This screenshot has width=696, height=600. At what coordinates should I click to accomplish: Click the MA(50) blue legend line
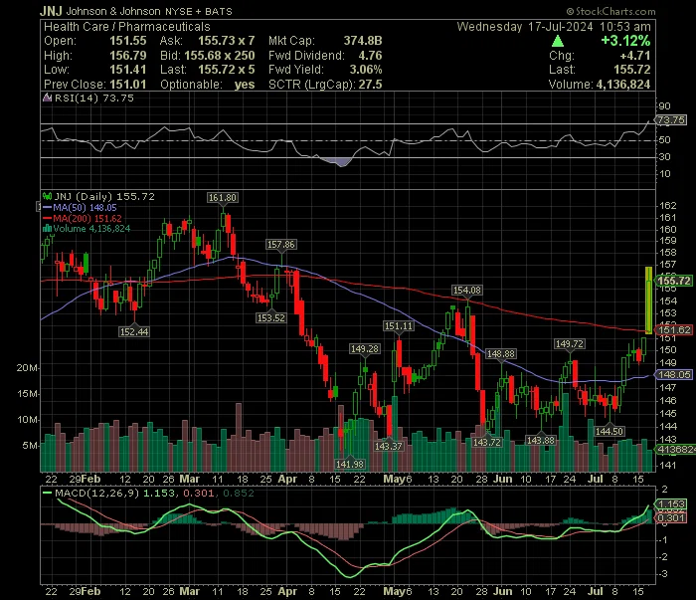point(47,207)
